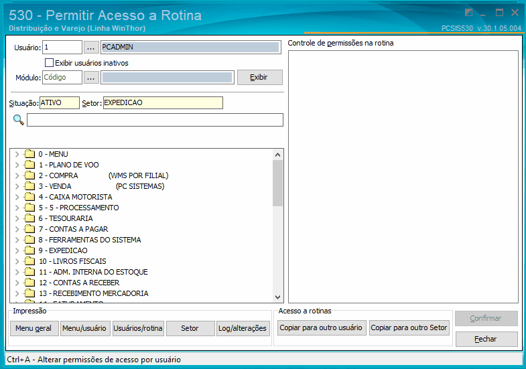Click the contrast square icon in title bar
Viewport: 526px width, 369px height.
468,13
